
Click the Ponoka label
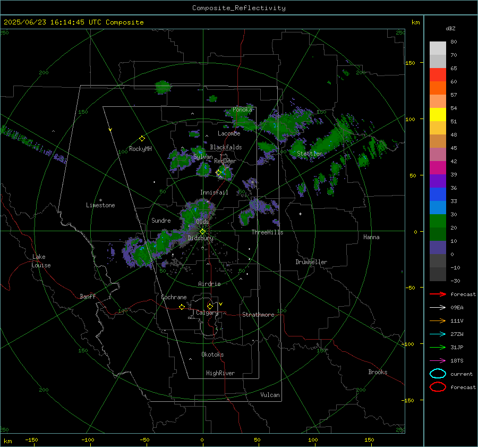pyautogui.click(x=242, y=110)
